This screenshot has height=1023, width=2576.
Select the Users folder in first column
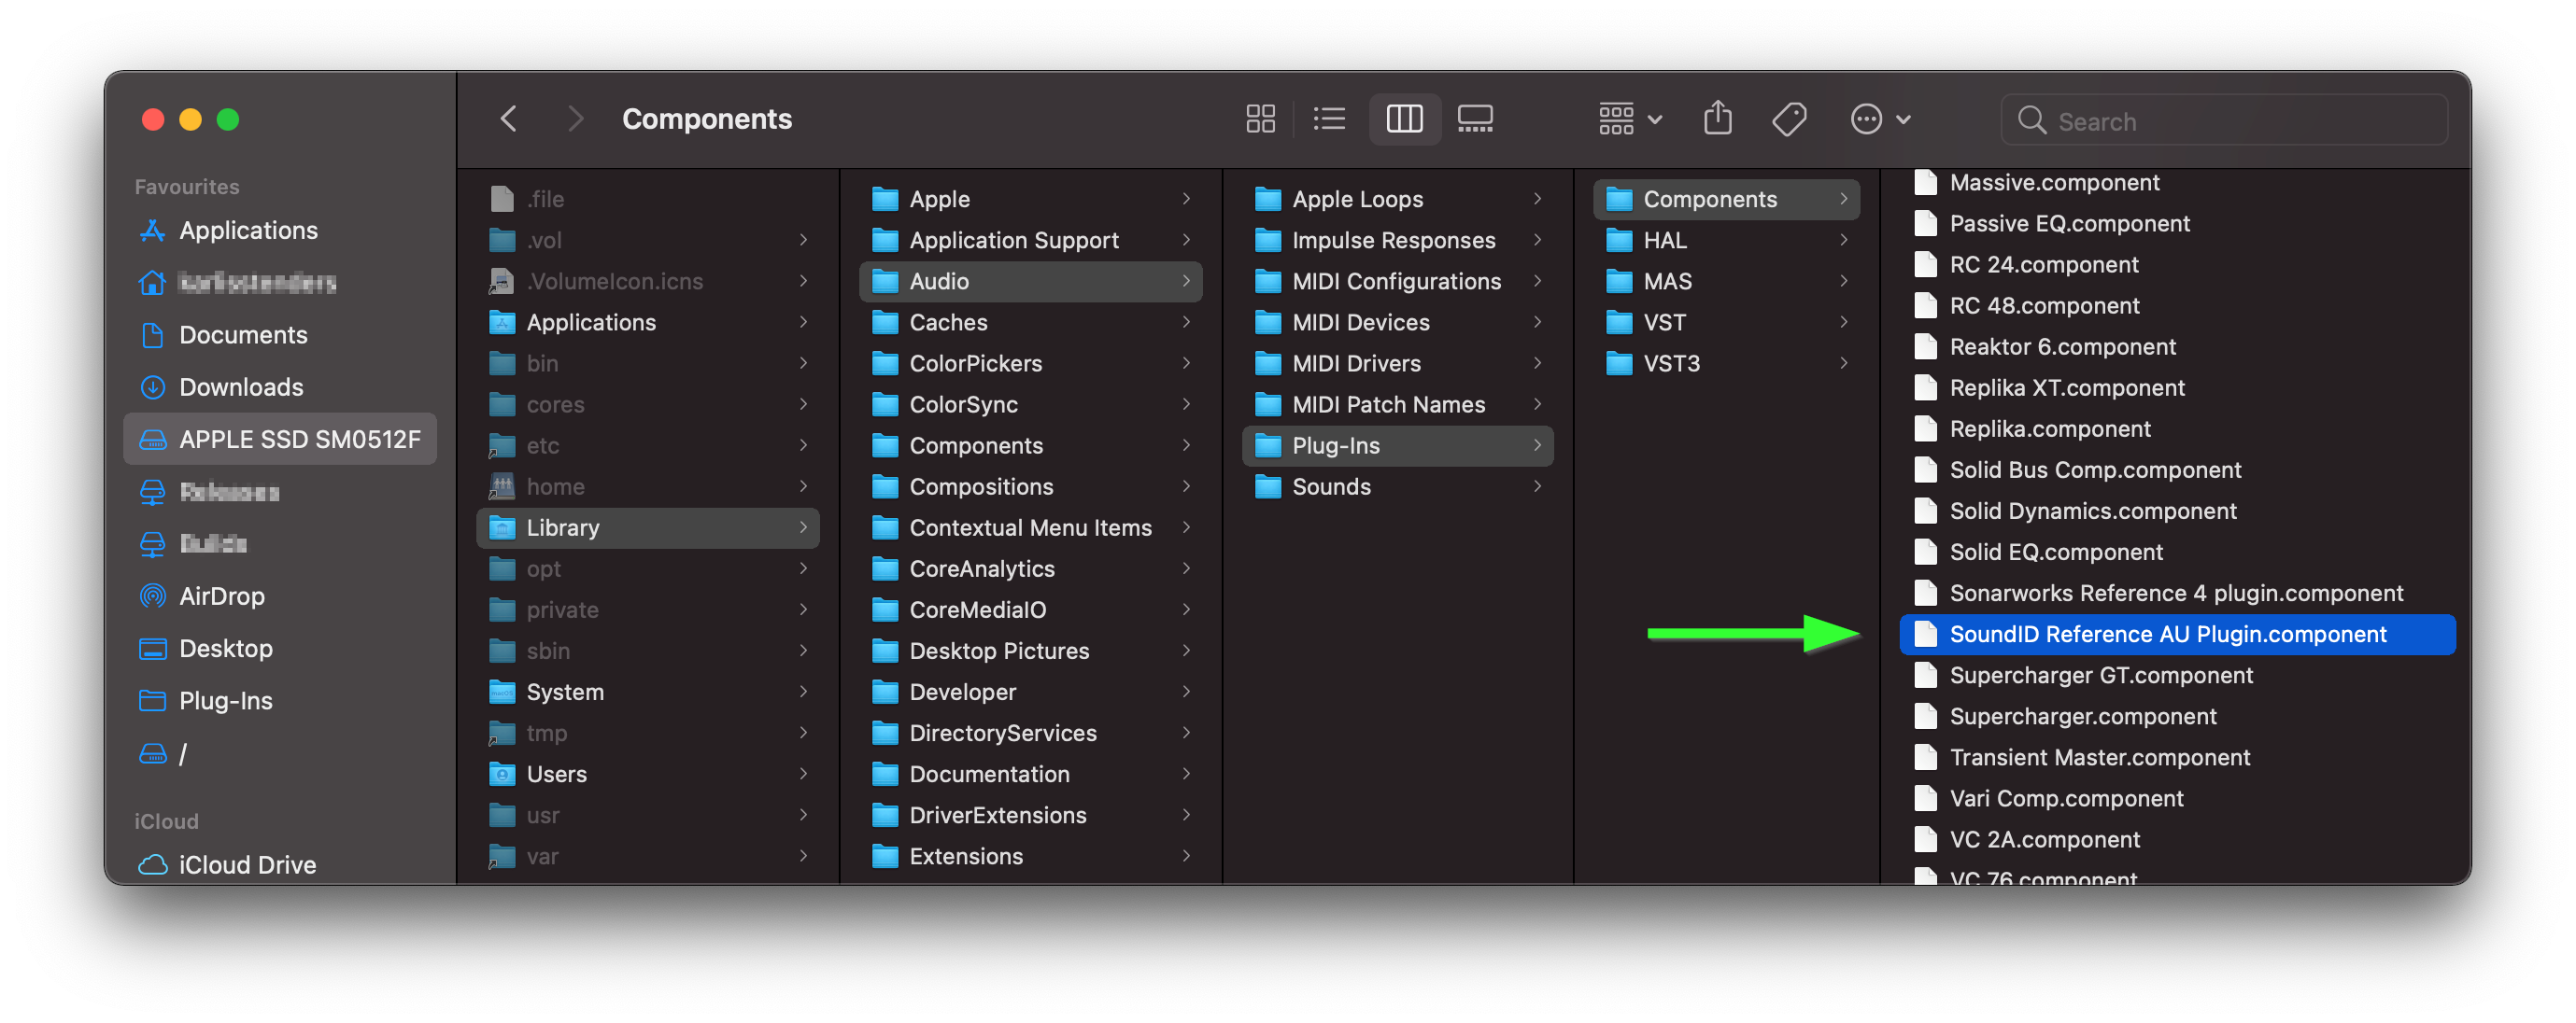tap(648, 773)
